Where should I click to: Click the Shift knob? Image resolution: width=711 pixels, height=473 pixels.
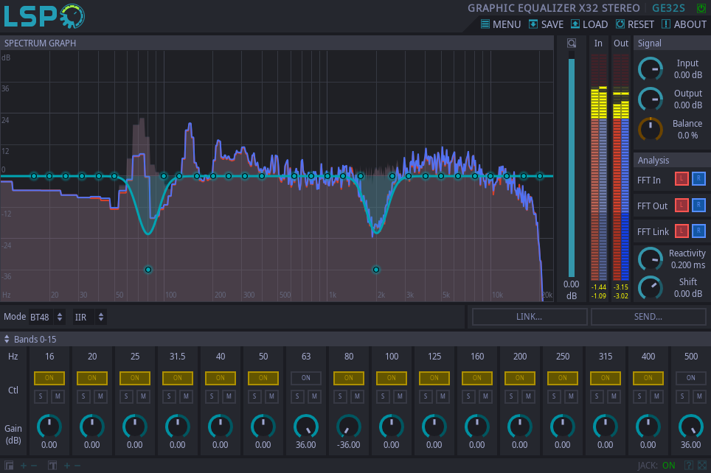click(651, 287)
